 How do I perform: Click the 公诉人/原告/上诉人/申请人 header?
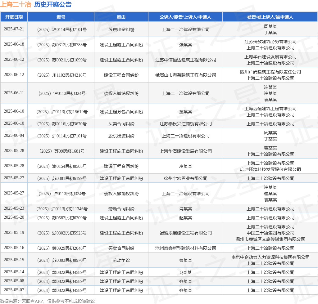click(x=185, y=17)
